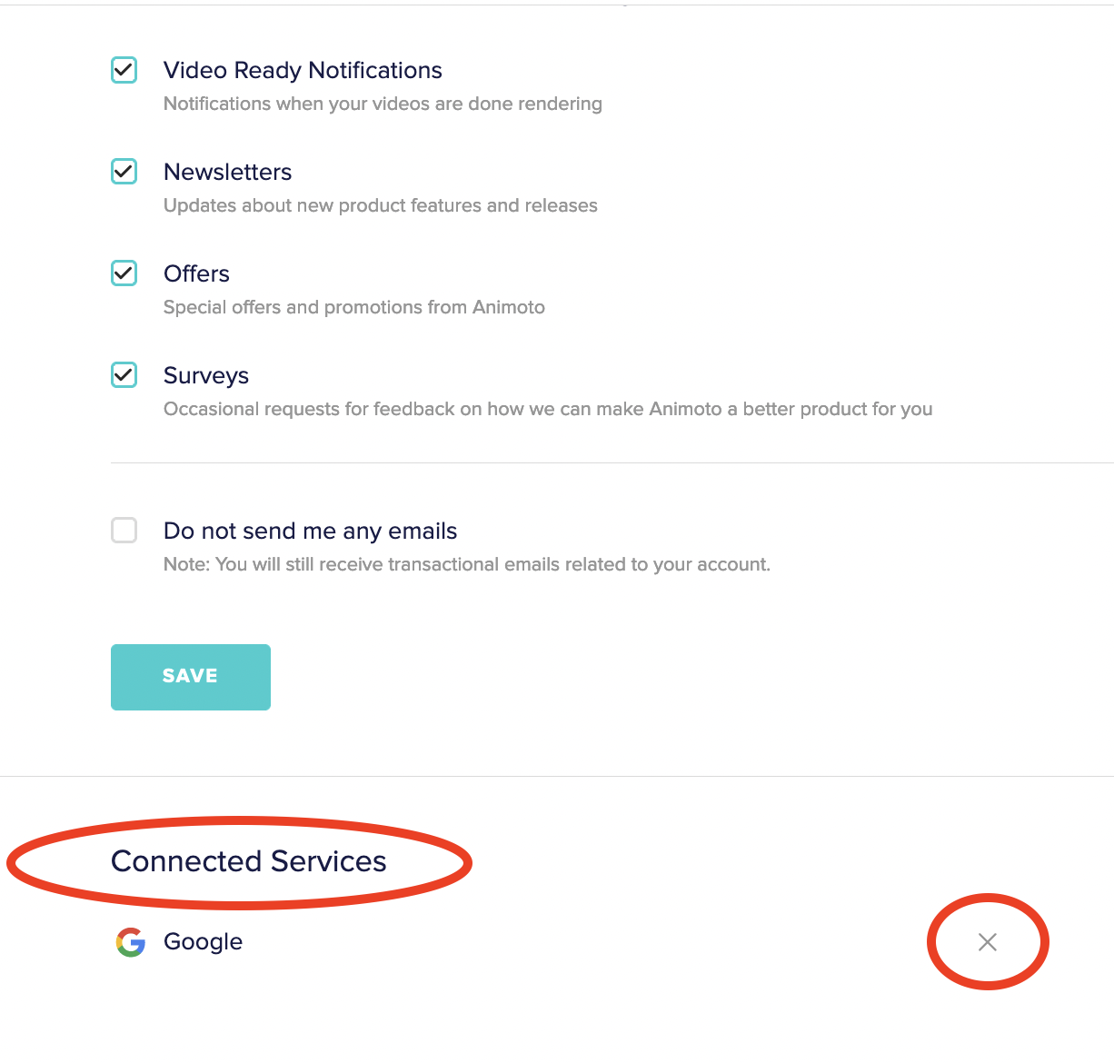The width and height of the screenshot is (1114, 1063).
Task: Save the email preferences
Action: (x=191, y=677)
